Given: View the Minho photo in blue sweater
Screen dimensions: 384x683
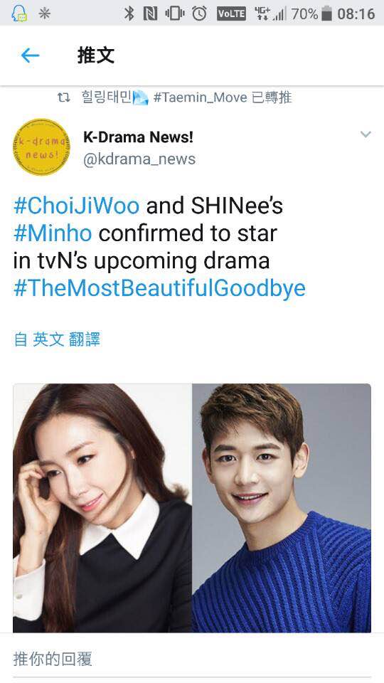Looking at the screenshot, I should click(282, 508).
